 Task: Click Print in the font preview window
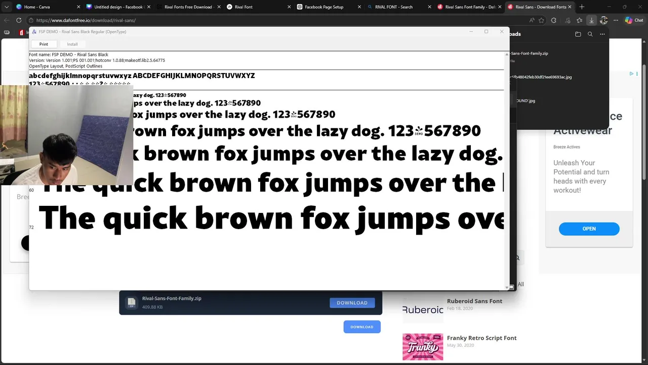tap(44, 44)
